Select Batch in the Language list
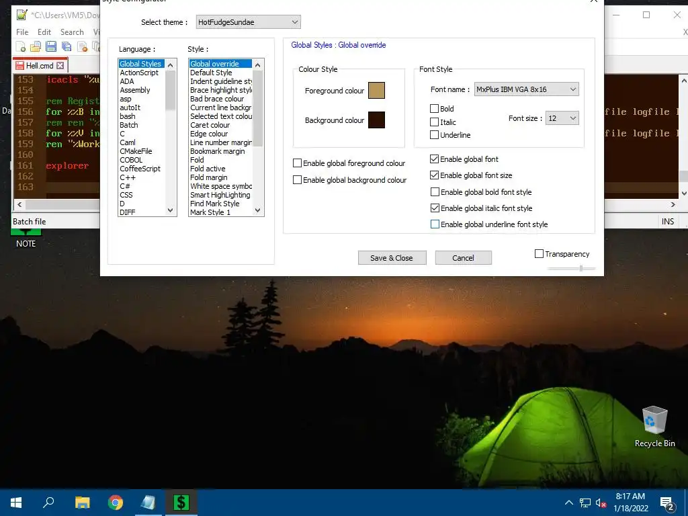Viewport: 688px width, 516px height. [x=129, y=125]
